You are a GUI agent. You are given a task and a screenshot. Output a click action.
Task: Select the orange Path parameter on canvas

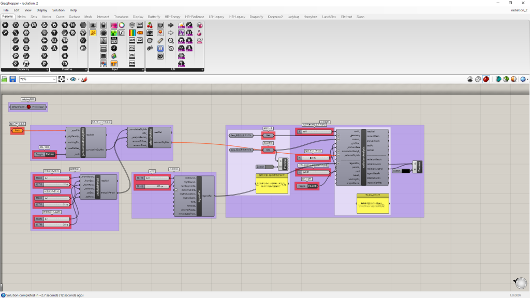(x=17, y=131)
